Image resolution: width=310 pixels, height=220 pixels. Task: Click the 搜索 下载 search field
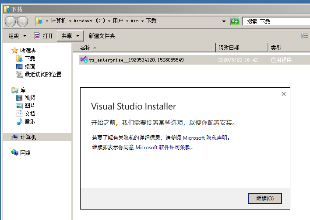[276, 21]
